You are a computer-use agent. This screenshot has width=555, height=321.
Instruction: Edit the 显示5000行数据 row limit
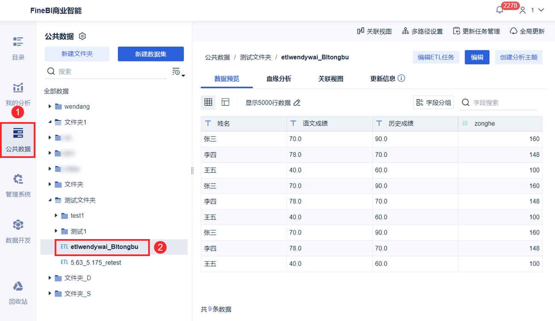tap(297, 102)
